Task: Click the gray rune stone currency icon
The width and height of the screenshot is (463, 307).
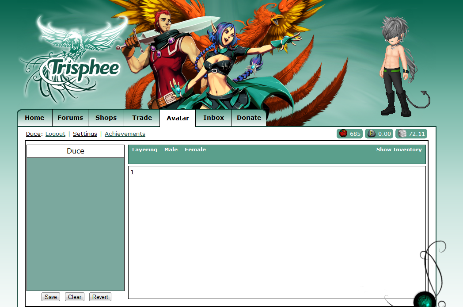Action: (x=371, y=134)
